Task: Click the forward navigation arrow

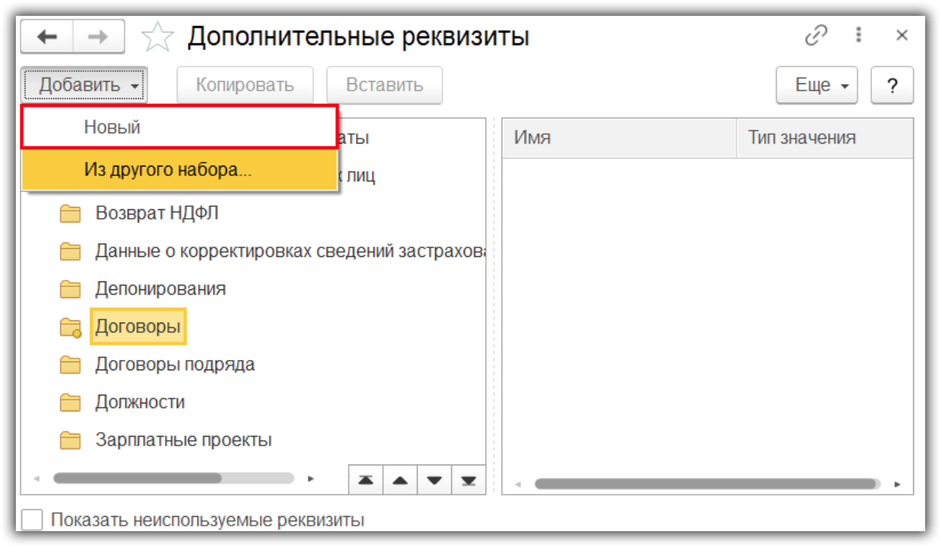Action: pos(98,36)
